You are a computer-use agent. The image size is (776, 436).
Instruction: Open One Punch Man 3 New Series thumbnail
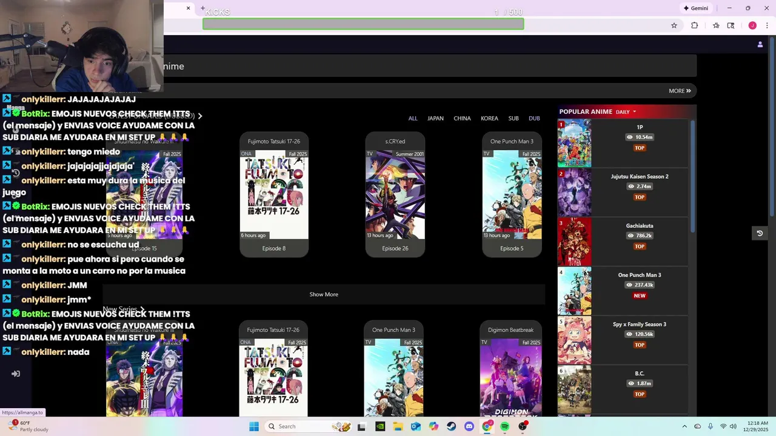tap(393, 377)
